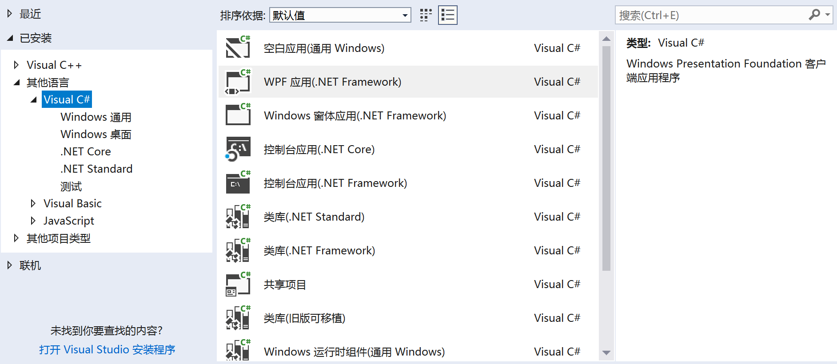
Task: Choose the 类库(.NET Standard) template icon
Action: pos(238,217)
